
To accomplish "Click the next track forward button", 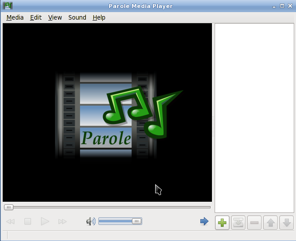I will pyautogui.click(x=63, y=221).
